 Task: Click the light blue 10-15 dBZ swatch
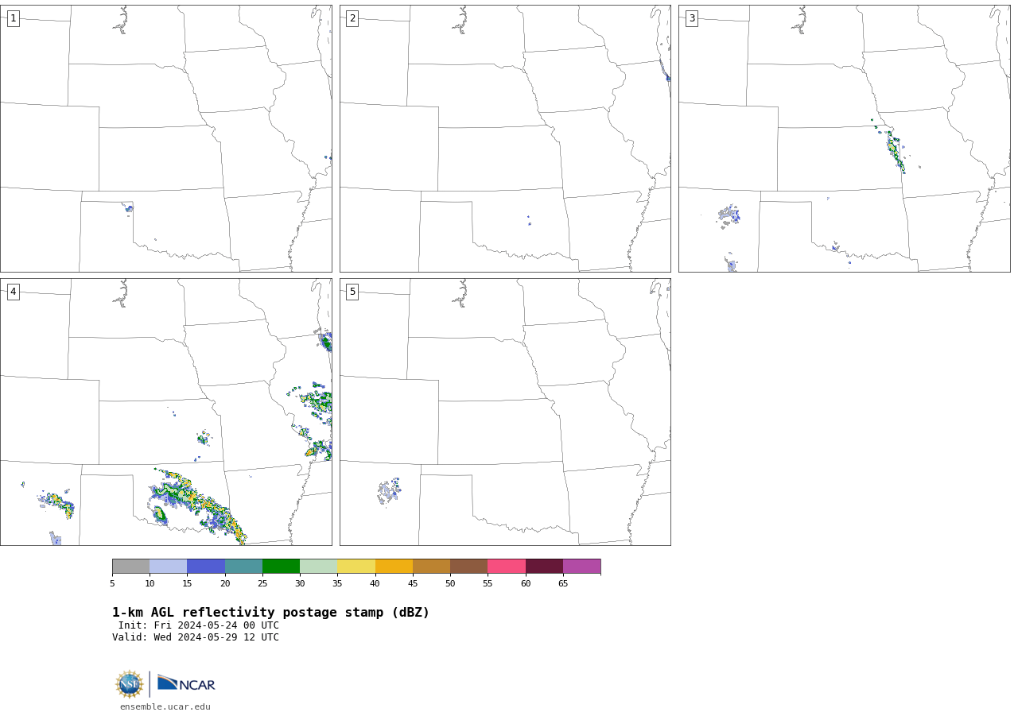(169, 566)
